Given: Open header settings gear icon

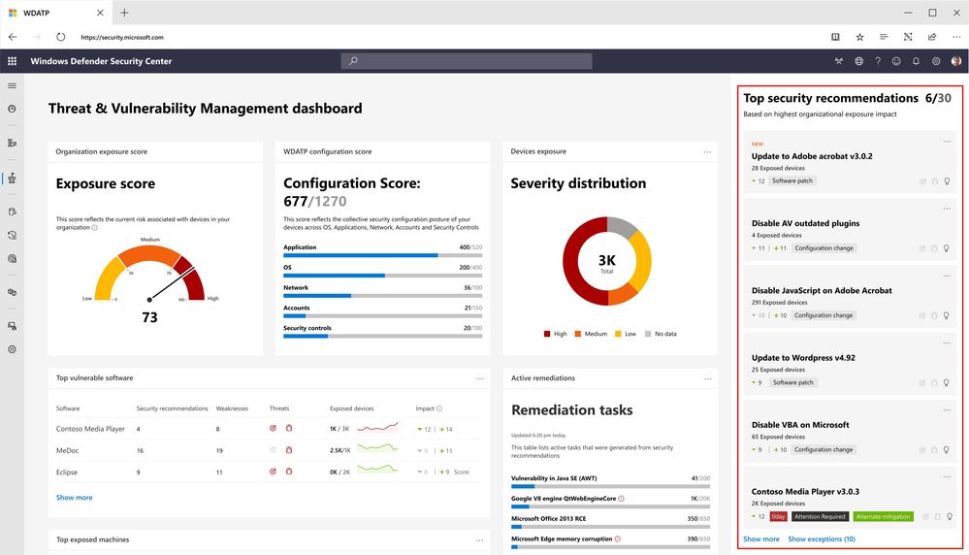Looking at the screenshot, I should 936,61.
